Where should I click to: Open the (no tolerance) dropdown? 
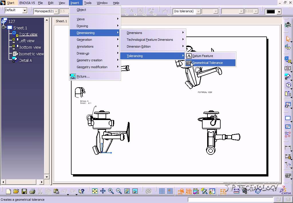[x=199, y=11]
